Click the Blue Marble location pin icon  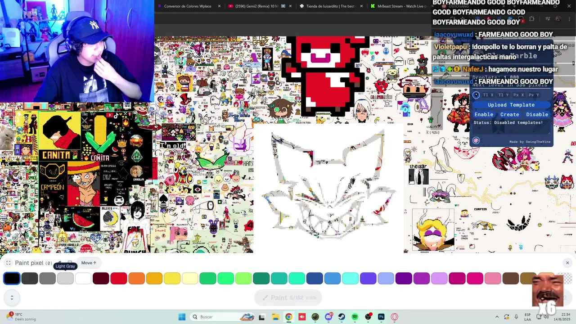coord(476,95)
